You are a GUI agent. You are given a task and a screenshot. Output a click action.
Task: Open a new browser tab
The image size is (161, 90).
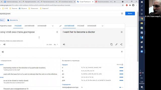115,2
